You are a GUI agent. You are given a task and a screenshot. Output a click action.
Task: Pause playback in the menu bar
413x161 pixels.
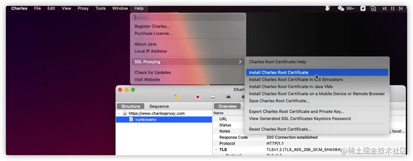392,8
